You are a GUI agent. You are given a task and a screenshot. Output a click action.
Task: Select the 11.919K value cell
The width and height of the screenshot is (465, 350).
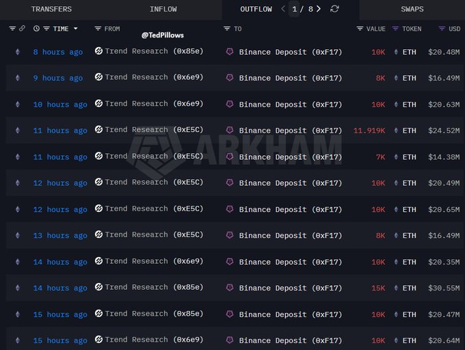369,131
